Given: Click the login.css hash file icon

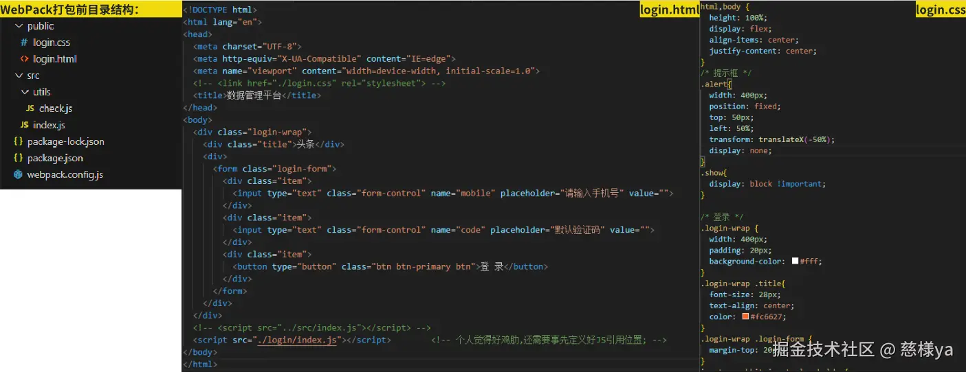Looking at the screenshot, I should 24,43.
